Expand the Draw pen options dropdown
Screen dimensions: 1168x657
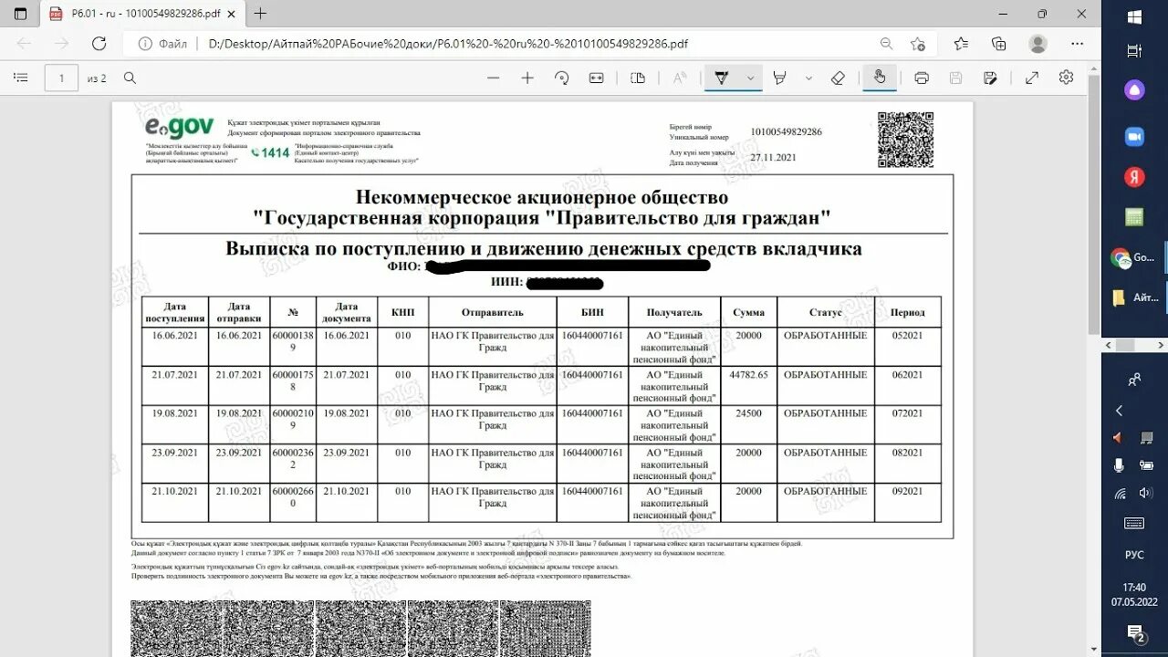(x=750, y=78)
